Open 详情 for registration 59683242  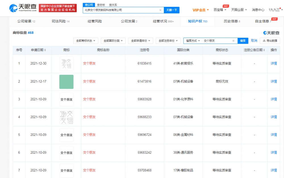pos(274,152)
